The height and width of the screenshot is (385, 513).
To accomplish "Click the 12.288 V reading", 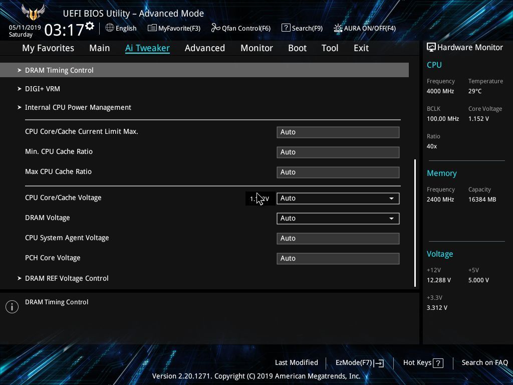I will 439,280.
